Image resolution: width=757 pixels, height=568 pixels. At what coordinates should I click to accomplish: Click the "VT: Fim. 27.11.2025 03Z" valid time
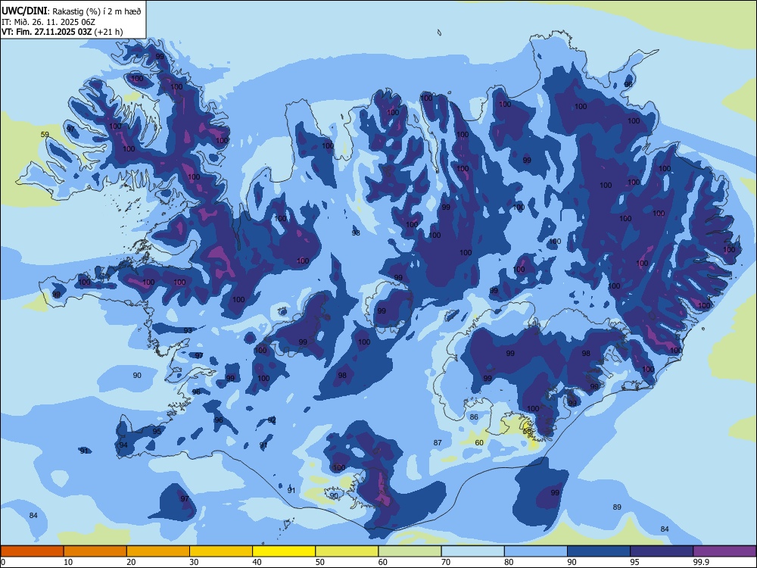(46, 32)
